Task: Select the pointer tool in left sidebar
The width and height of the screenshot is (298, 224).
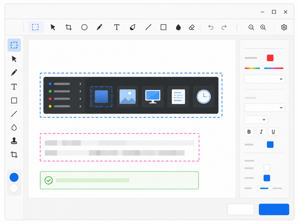Action: (x=14, y=59)
